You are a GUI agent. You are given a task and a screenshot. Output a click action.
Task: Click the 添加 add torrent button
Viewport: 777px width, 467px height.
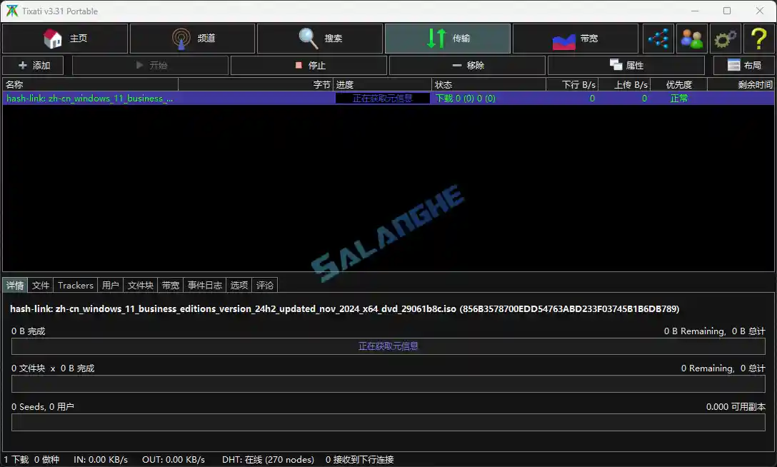[33, 65]
